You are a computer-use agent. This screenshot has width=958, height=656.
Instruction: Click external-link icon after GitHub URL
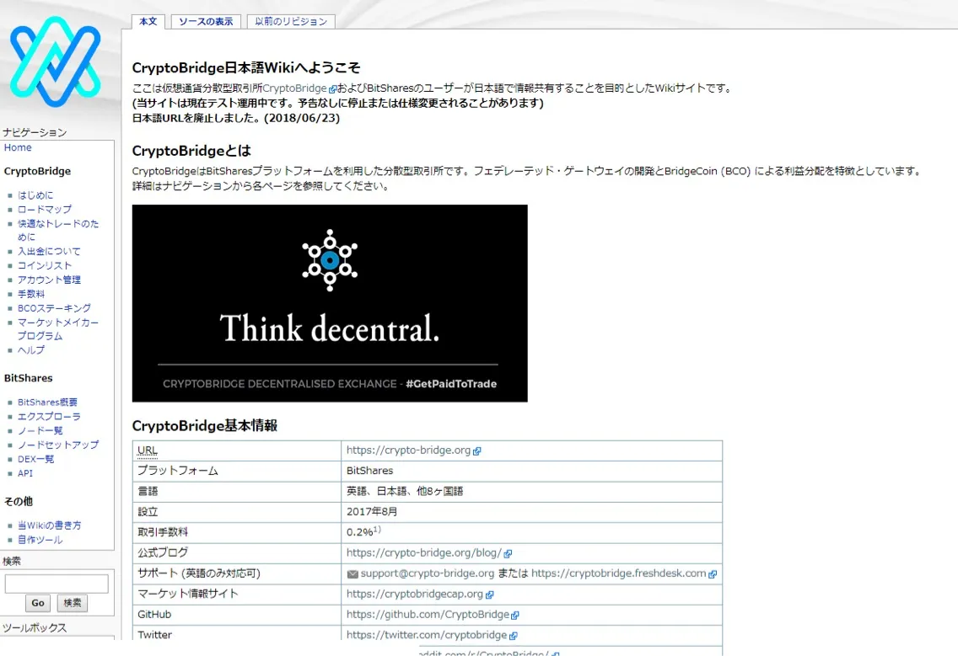515,615
